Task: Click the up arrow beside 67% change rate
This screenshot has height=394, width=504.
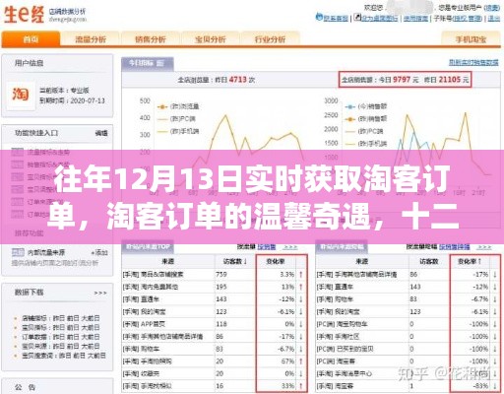Action: pos(301,361)
